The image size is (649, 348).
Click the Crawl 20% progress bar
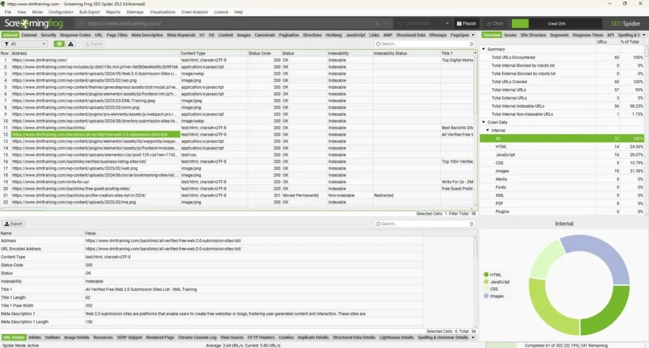[556, 23]
